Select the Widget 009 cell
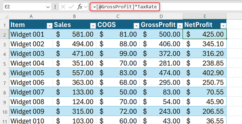 click(31, 111)
